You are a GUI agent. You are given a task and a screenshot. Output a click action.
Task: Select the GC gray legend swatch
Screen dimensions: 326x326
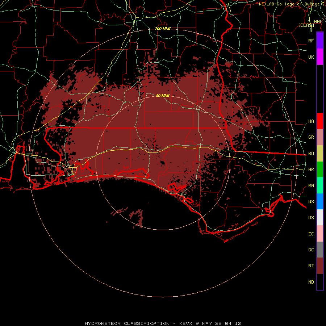[x=320, y=250]
